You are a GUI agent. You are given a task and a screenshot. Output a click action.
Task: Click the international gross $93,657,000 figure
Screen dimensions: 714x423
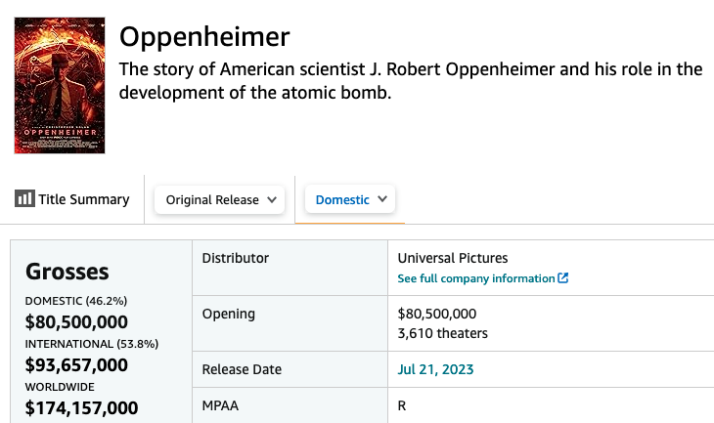click(x=76, y=365)
